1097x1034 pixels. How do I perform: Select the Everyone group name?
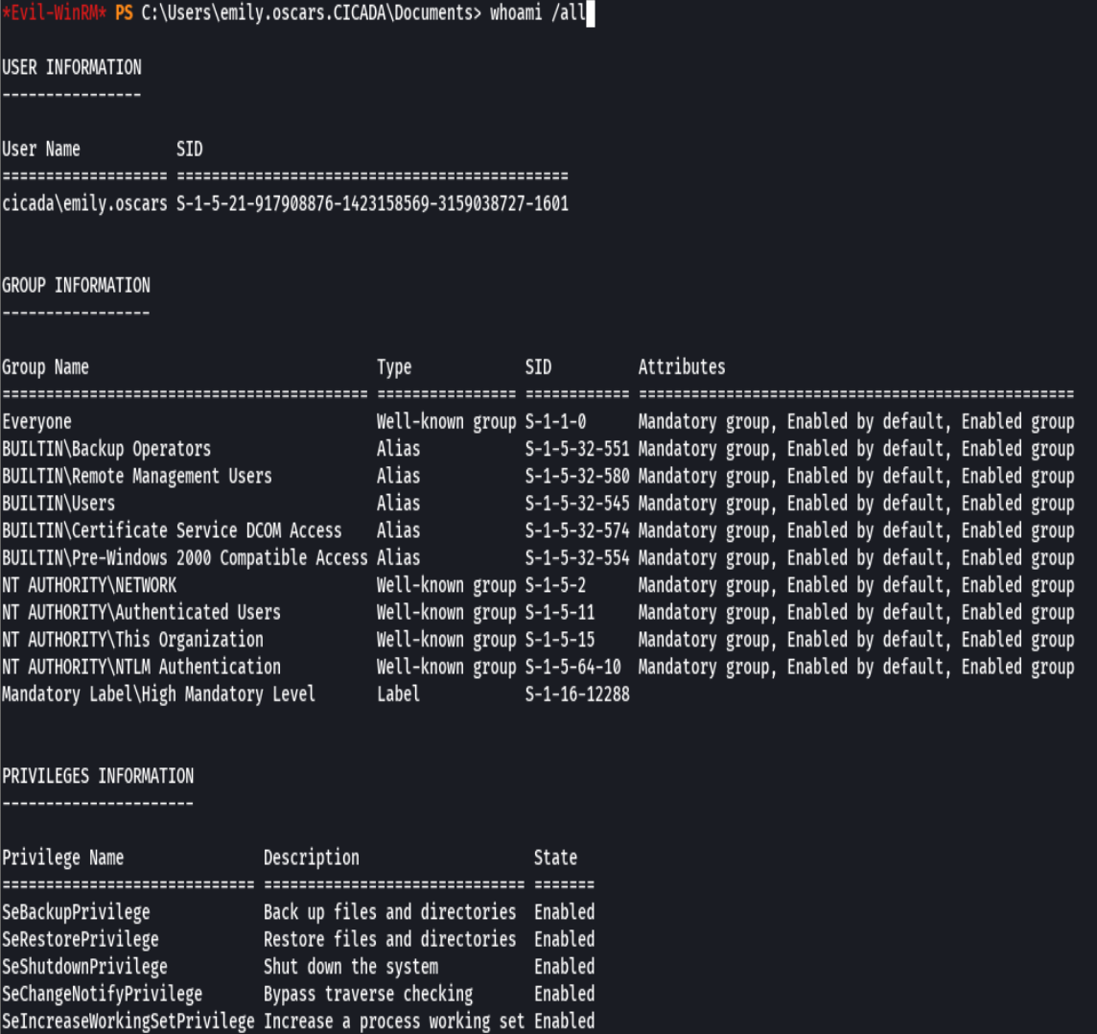pyautogui.click(x=36, y=421)
